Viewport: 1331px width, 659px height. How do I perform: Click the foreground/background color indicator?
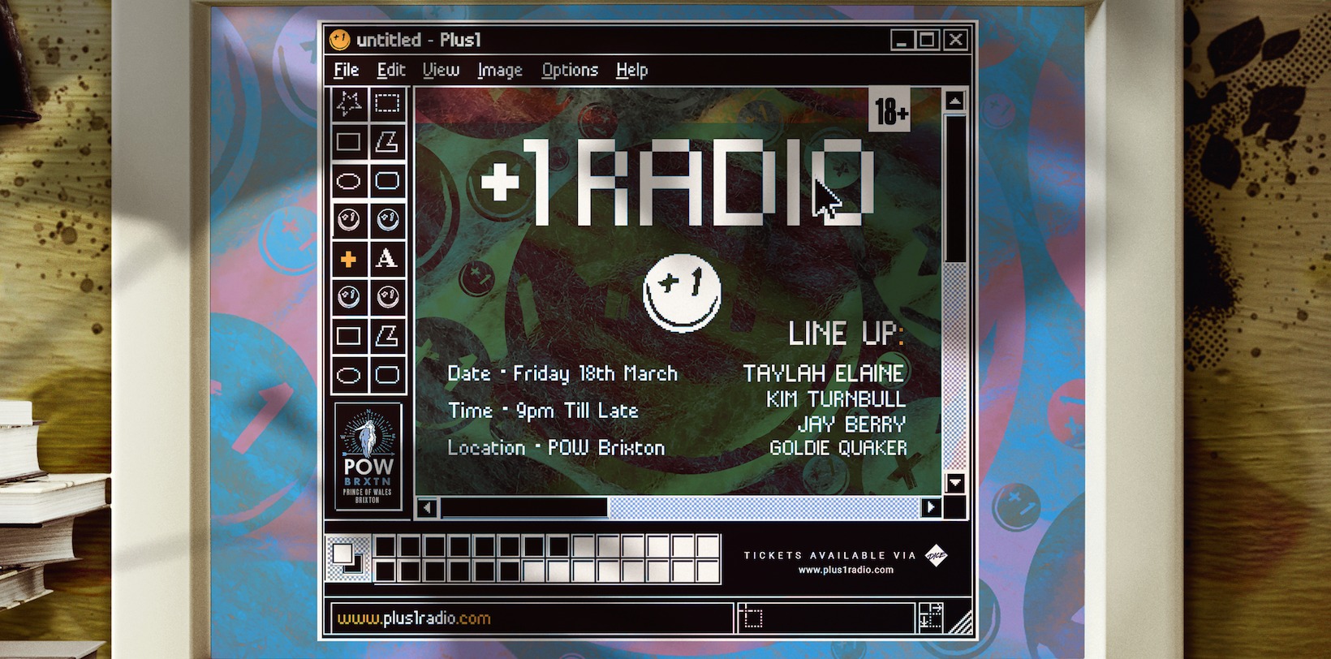coord(348,558)
